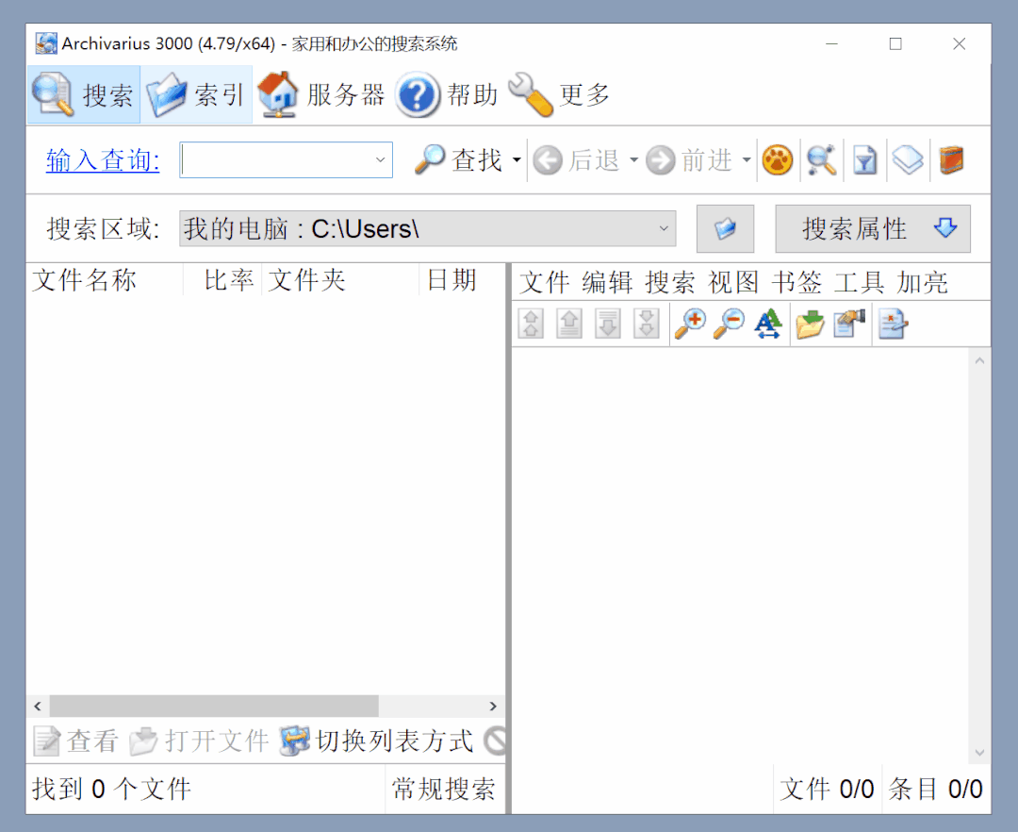Sort by 比率 column header
Viewport: 1018px width, 832px height.
[222, 280]
